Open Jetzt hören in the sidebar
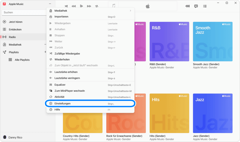This screenshot has height=142, width=240. point(24,22)
